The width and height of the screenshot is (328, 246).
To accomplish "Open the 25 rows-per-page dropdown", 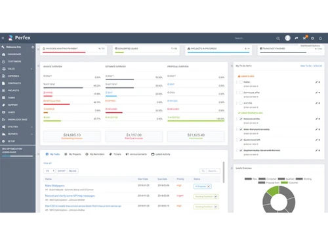I will [49, 171].
